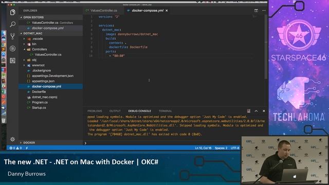This screenshot has width=329, height=185.
Task: Click the editor vertical scrollbar
Action: [x=266, y=47]
